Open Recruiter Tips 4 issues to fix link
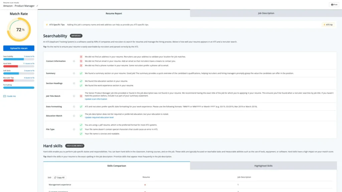This screenshot has height=192, width=342. tap(29, 78)
